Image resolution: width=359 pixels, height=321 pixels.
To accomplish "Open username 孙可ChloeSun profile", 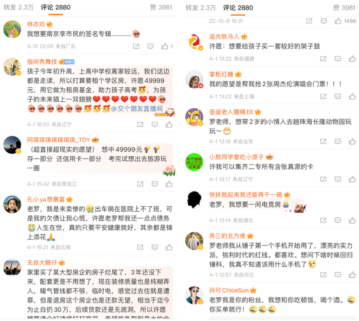I will 229,290.
